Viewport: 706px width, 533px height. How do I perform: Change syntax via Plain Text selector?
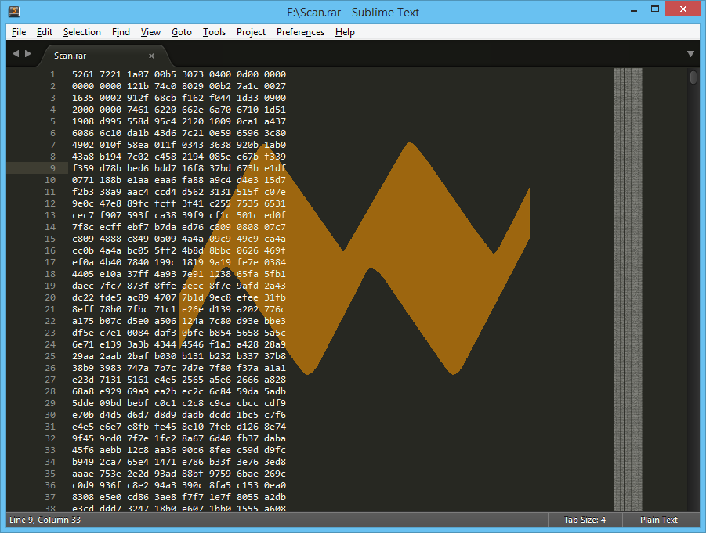pyautogui.click(x=659, y=520)
